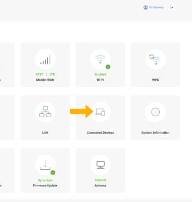
Task: Open the Connected Devices icon
Action: pos(100,112)
